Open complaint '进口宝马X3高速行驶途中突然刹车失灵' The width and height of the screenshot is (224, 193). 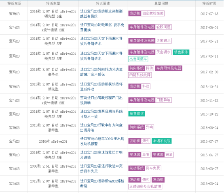pyautogui.click(x=101, y=169)
